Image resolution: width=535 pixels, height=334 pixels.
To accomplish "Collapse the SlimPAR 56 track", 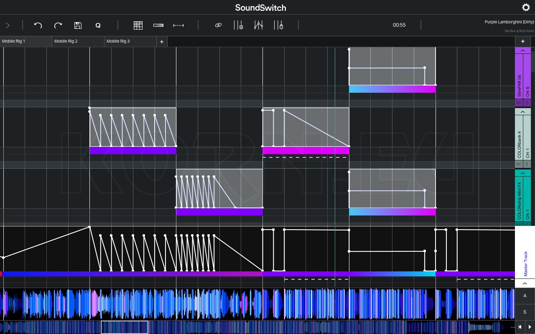I will tap(523, 51).
